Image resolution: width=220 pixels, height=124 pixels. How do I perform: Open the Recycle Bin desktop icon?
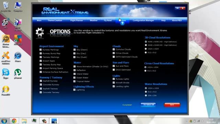(x=5, y=7)
